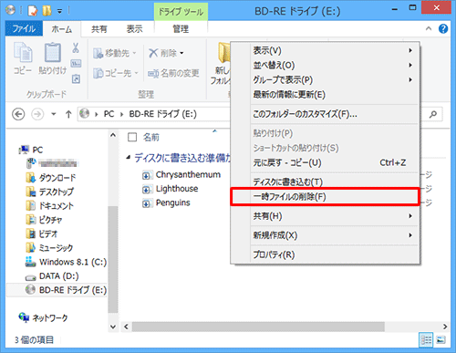The image size is (456, 353).
Task: Go forward with the forward arrow
Action: pyautogui.click(x=37, y=115)
